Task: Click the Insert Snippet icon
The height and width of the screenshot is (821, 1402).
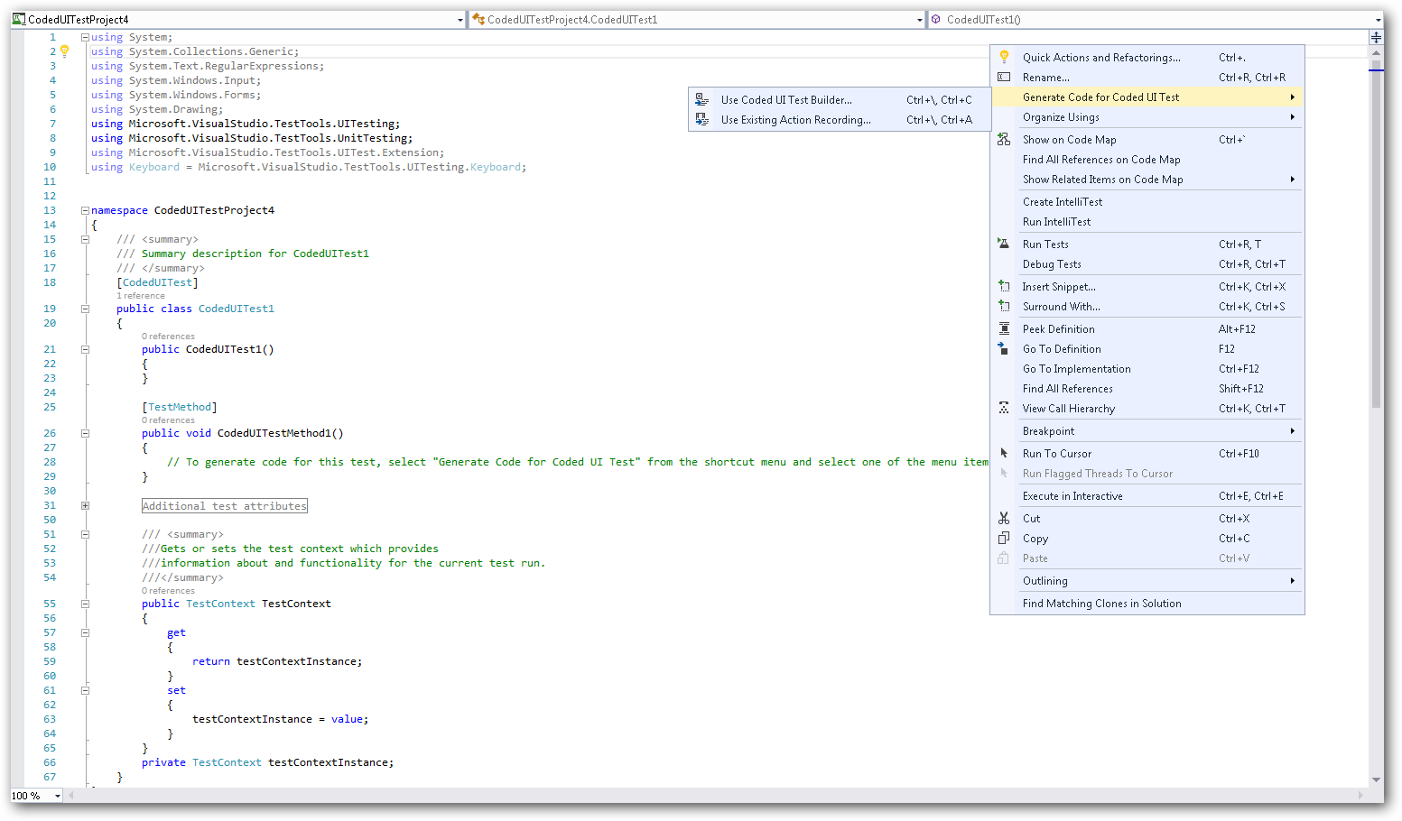Action: click(1004, 286)
